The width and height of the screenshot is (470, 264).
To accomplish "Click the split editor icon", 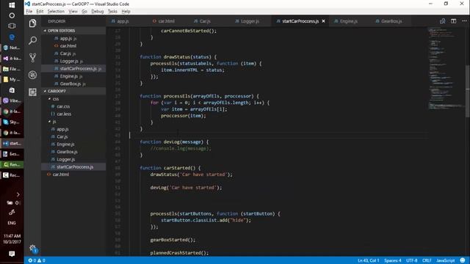I will (x=454, y=21).
